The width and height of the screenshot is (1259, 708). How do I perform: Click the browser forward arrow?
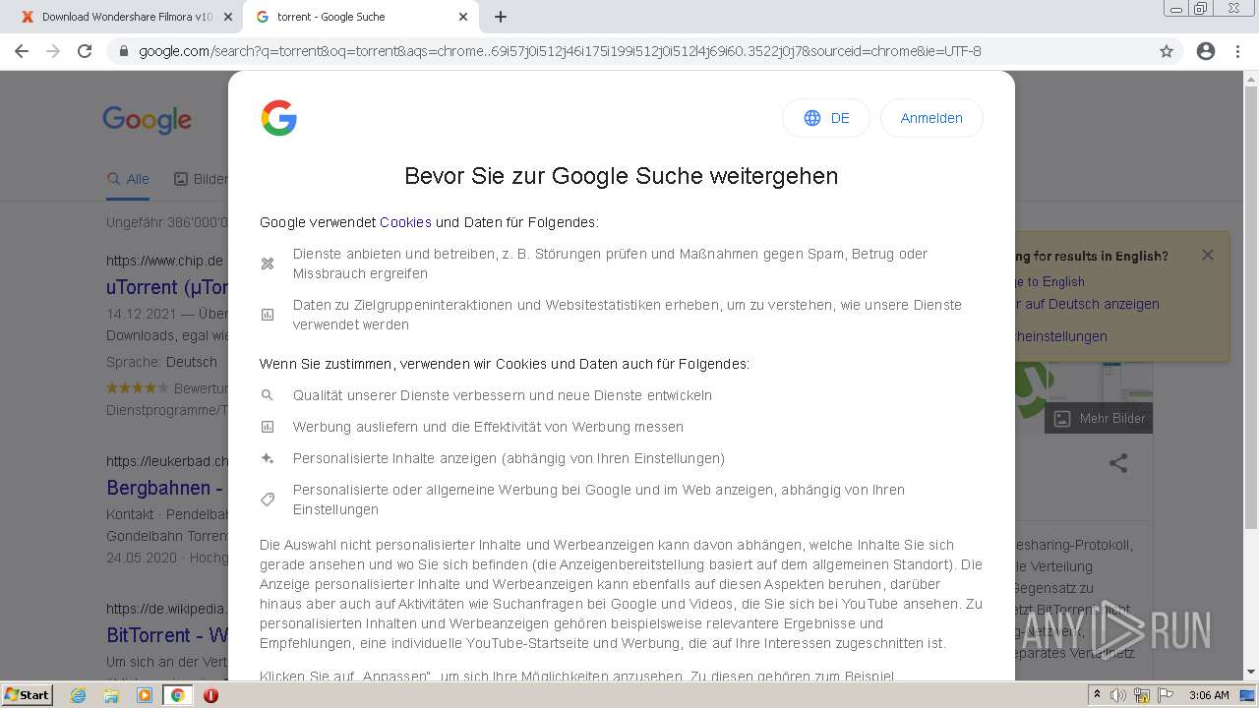click(53, 51)
